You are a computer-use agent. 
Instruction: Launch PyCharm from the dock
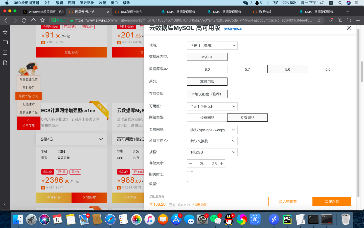click(287, 219)
